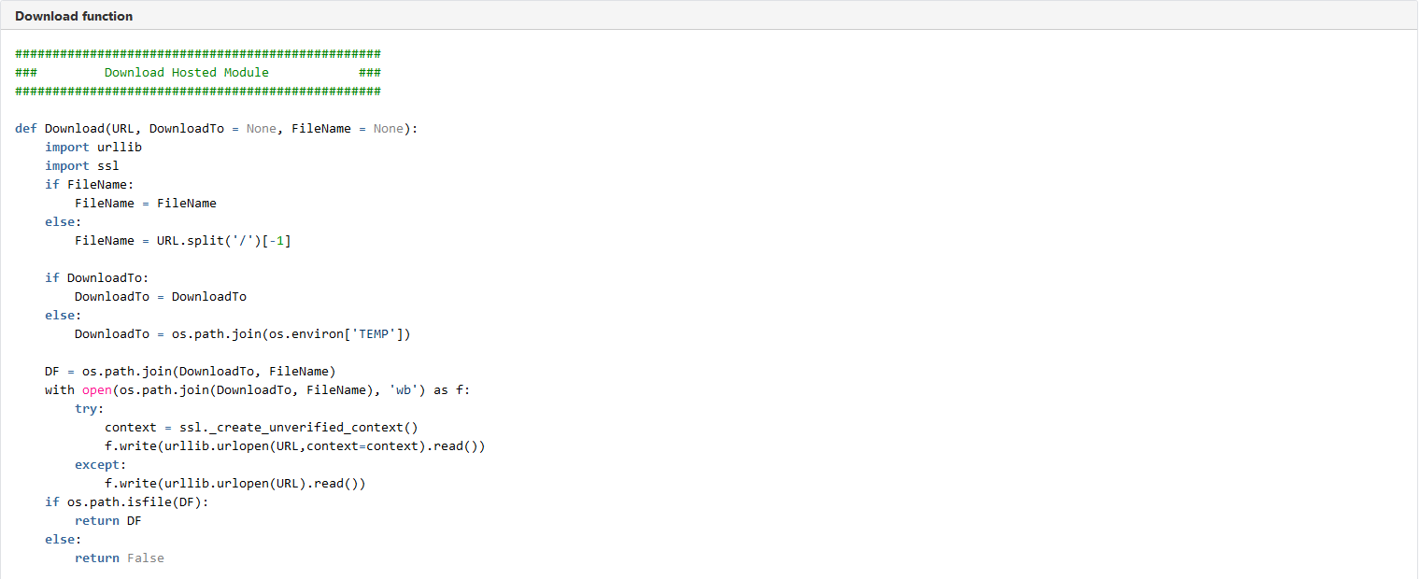Click the first row of hash comment characters

pos(198,53)
